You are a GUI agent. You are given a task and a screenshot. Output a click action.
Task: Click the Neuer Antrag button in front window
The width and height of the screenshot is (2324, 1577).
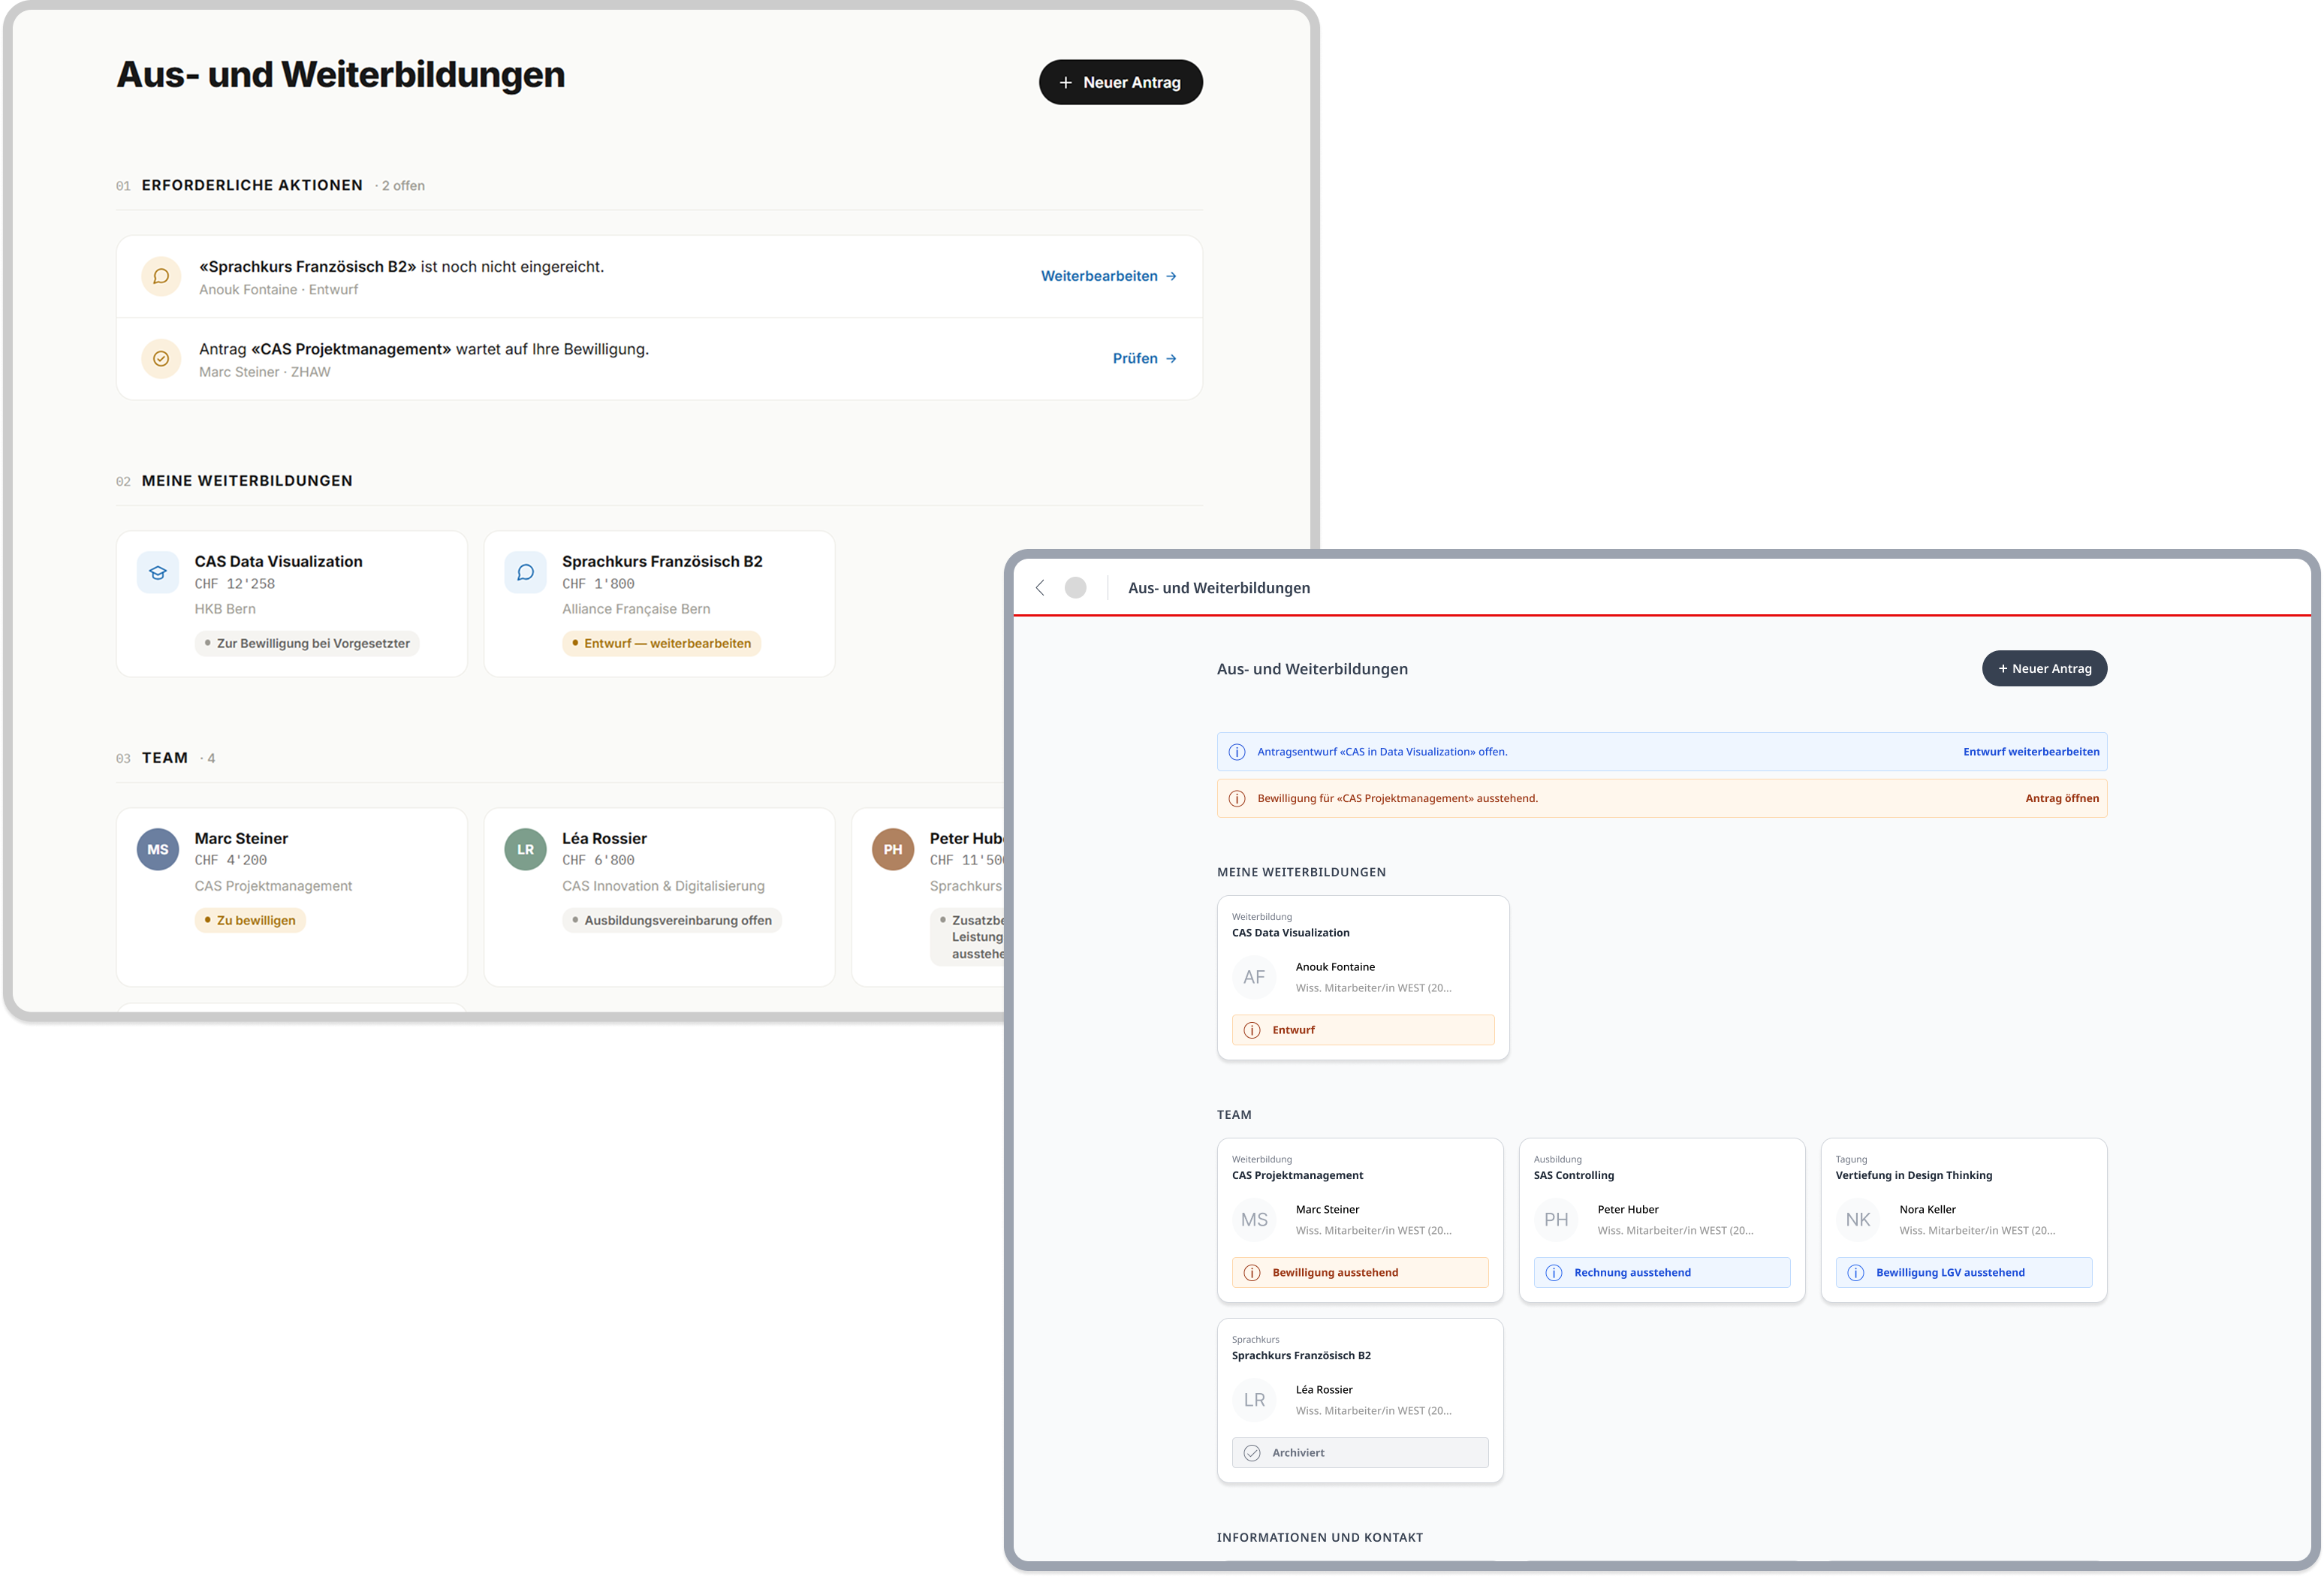2044,669
